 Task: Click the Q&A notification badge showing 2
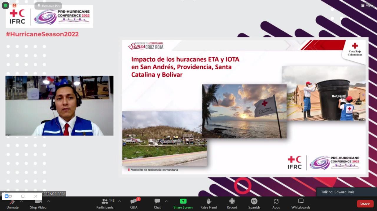pos(138,199)
